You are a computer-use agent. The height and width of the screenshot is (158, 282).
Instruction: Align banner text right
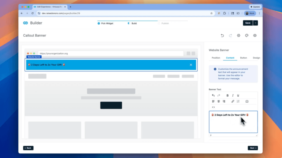point(224,101)
